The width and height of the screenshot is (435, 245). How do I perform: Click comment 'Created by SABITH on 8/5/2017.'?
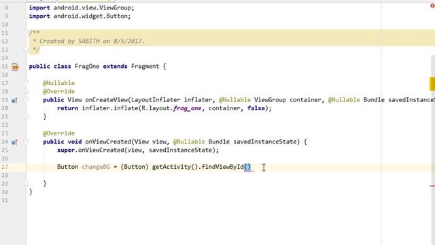click(x=92, y=42)
